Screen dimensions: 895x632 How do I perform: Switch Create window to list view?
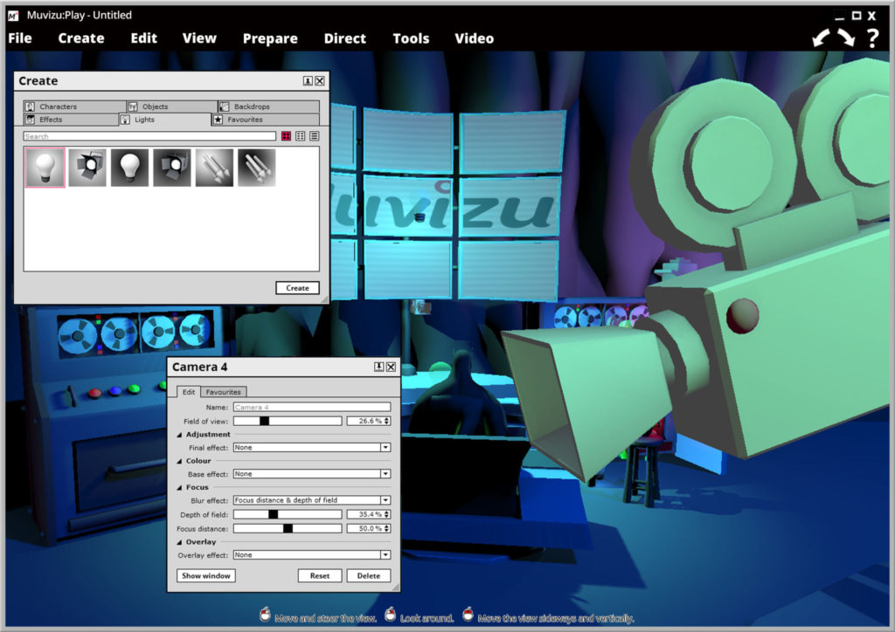pos(315,136)
